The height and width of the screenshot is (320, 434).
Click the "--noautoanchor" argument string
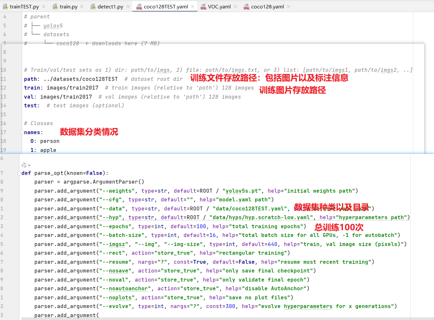(125, 289)
